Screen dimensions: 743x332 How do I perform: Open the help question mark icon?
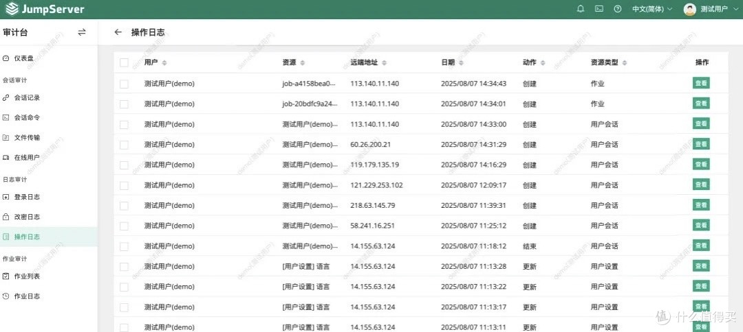(617, 9)
